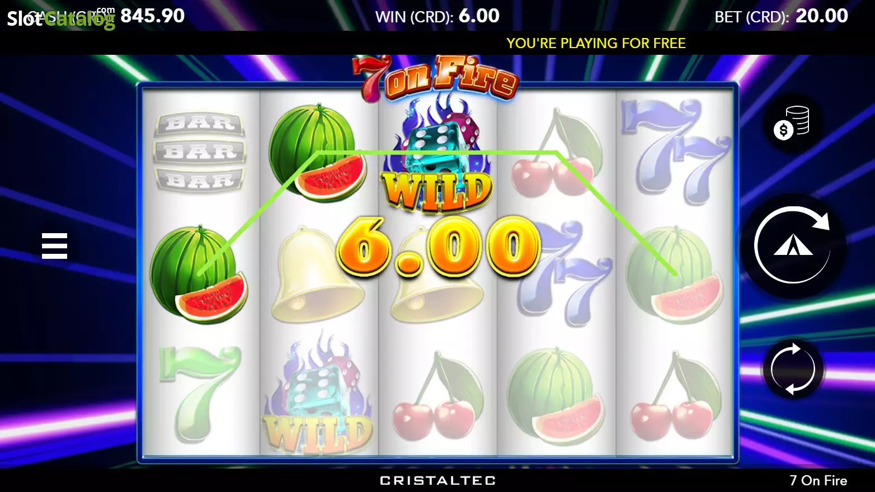Open the hamburger menu
Viewport: 875px width, 492px height.
click(x=54, y=246)
